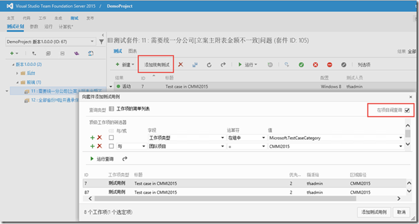This screenshot has width=419, height=224.
Task: Switch to the 代码 hub menu
Action: 27,18
